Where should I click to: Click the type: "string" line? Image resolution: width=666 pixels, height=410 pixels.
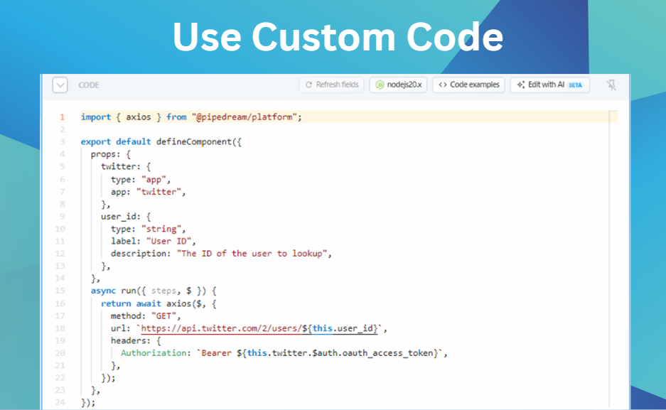pos(149,229)
